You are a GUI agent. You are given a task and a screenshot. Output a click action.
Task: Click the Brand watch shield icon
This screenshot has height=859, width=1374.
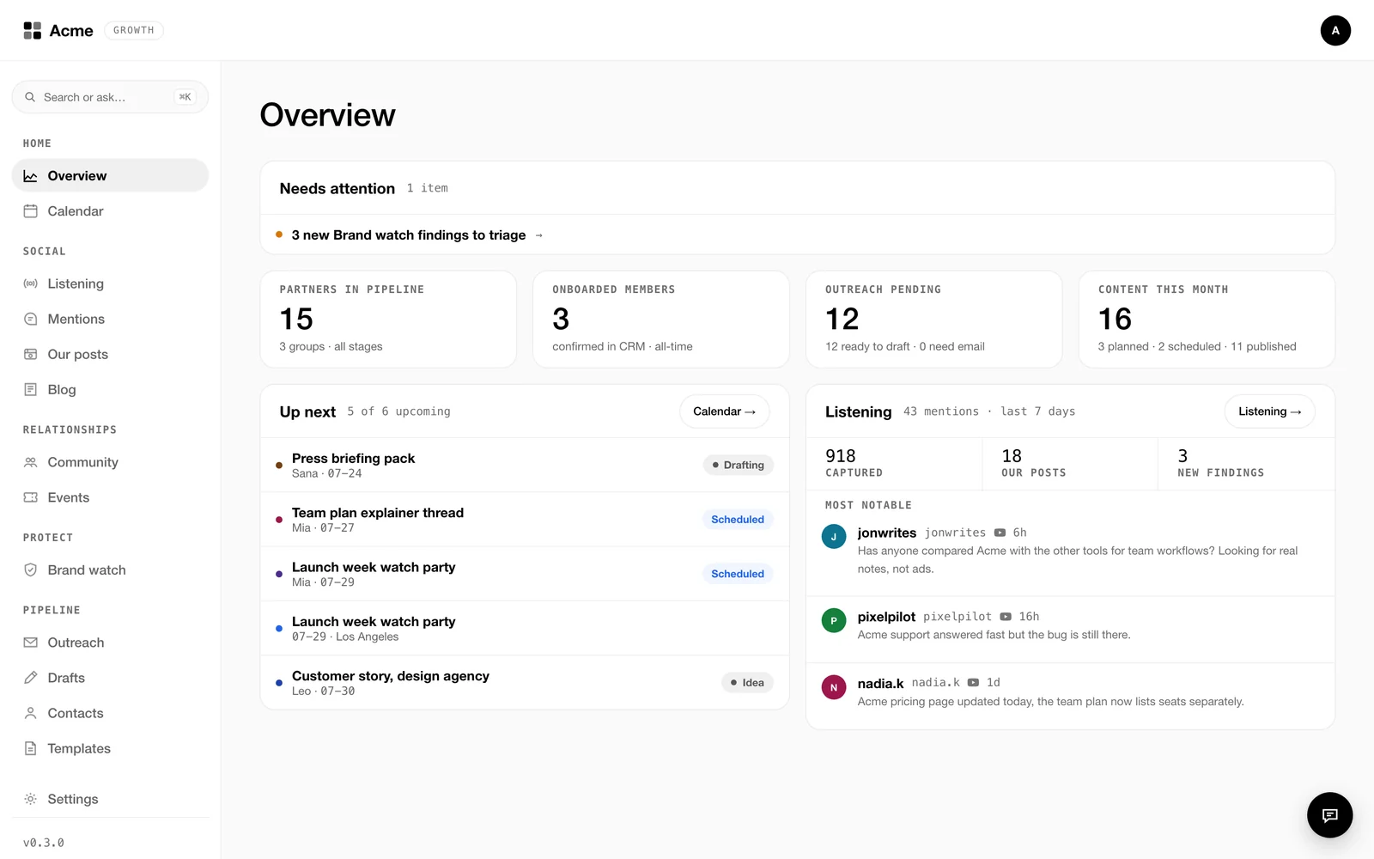30,570
